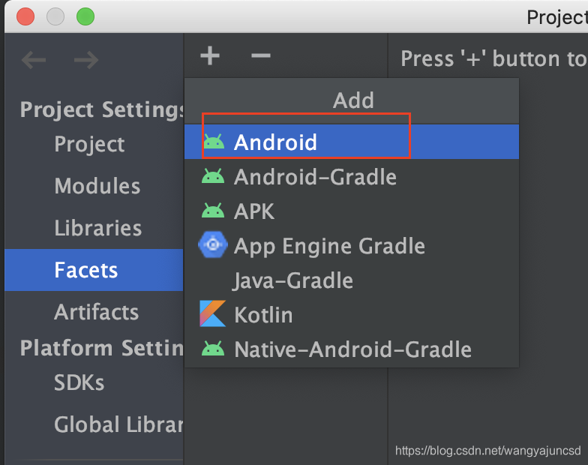The image size is (588, 465).
Task: Click the red close window button
Action: click(25, 16)
